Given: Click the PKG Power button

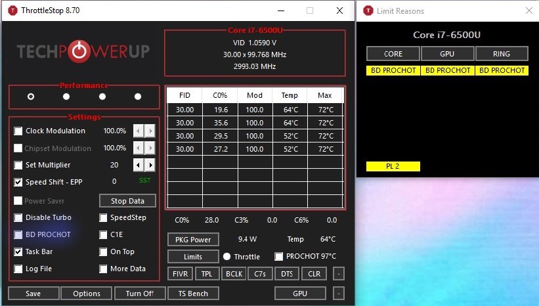Looking at the screenshot, I should (193, 240).
